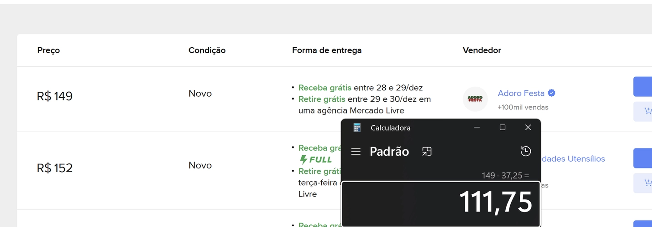Click the Calculadora app icon in title bar

357,128
